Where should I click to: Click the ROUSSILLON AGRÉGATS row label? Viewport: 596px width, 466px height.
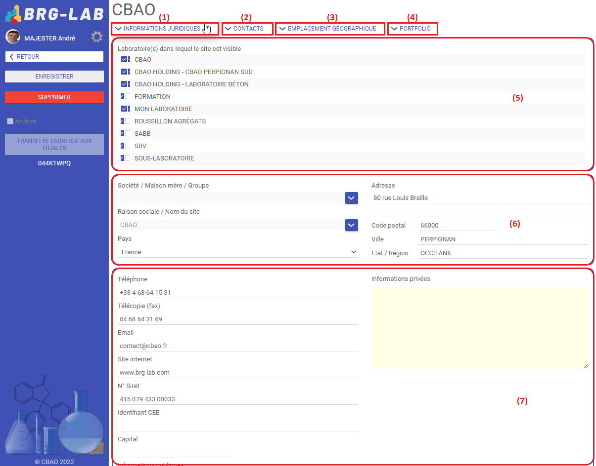170,121
